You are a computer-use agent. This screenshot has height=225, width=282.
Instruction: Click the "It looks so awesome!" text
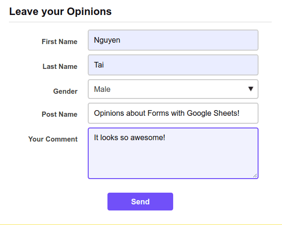point(130,138)
